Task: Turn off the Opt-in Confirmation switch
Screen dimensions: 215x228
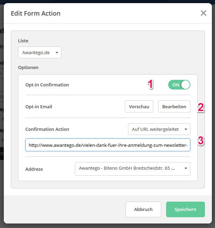Action: point(179,85)
